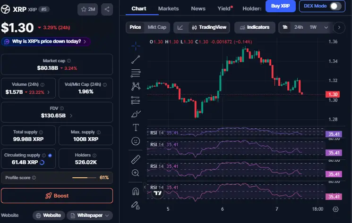
Task: Click Volume (24h) info icon
Action: [43, 84]
